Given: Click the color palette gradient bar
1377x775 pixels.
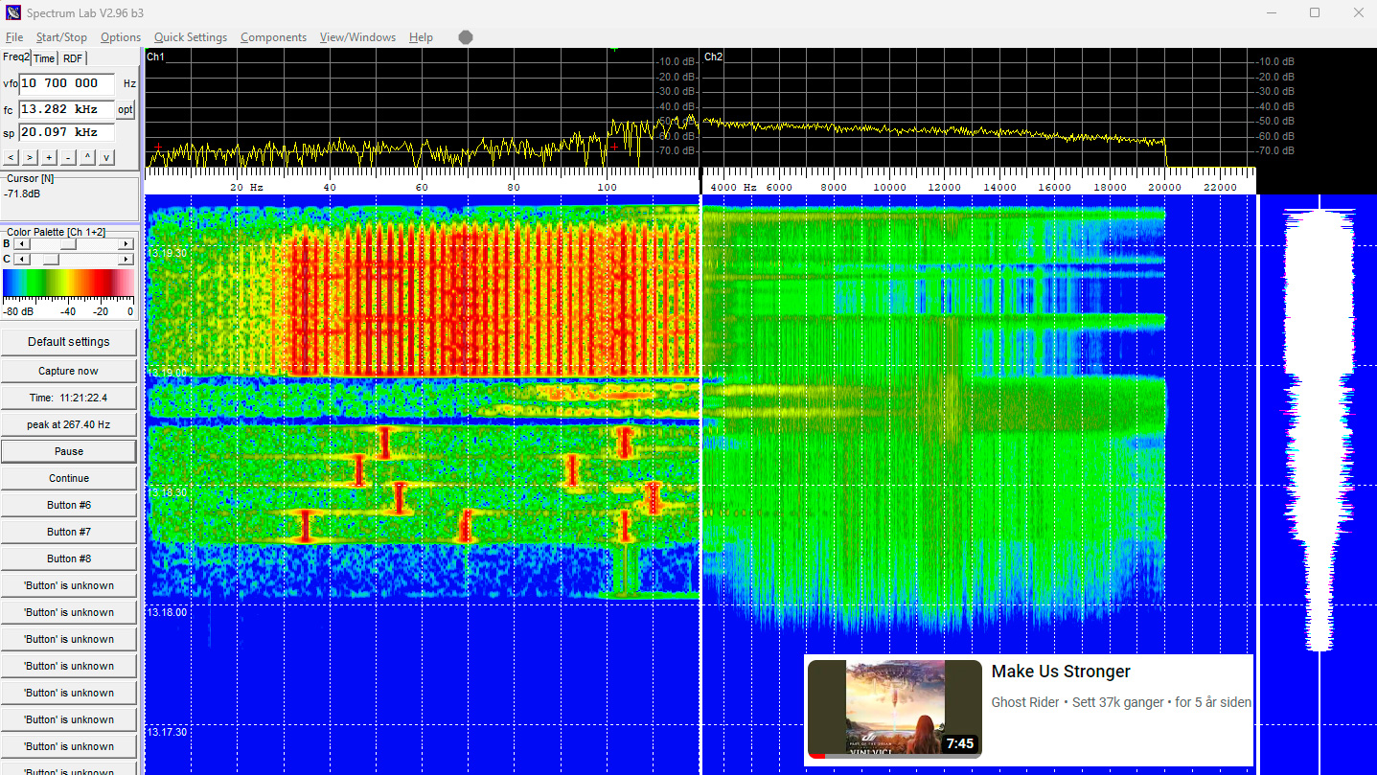Looking at the screenshot, I should (x=69, y=284).
